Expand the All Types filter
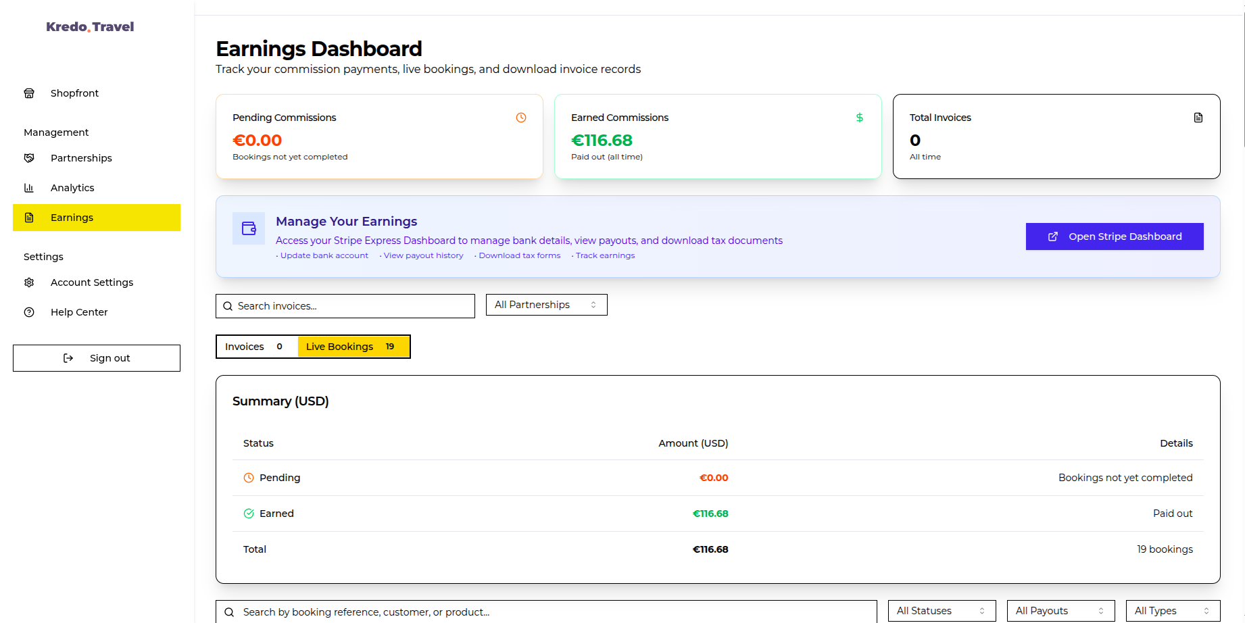 tap(1173, 610)
